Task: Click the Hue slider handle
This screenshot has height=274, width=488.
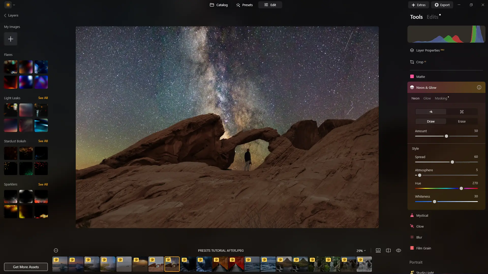Action: pyautogui.click(x=461, y=189)
